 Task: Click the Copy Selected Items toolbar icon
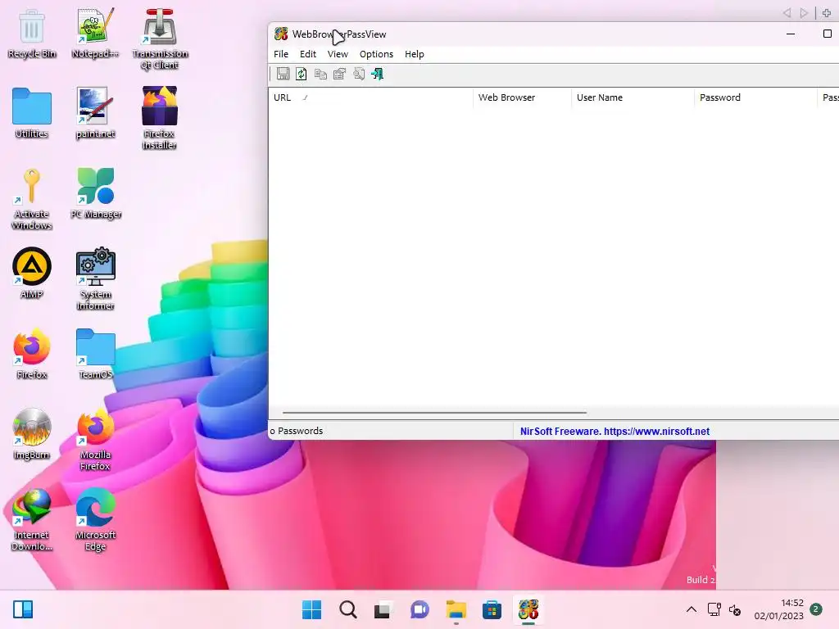pyautogui.click(x=320, y=74)
